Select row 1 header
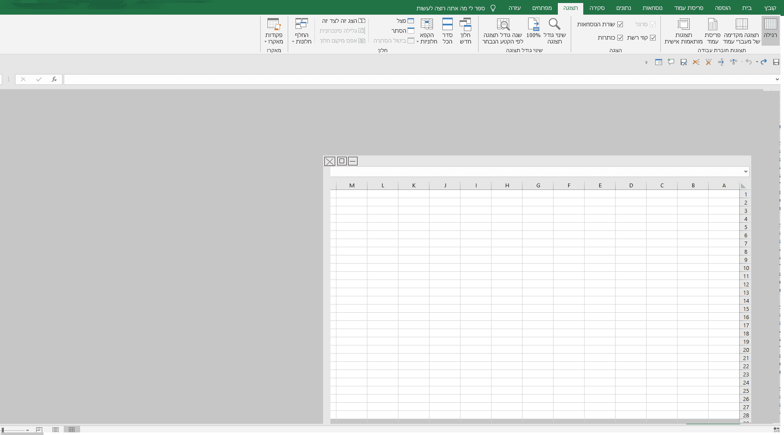The height and width of the screenshot is (435, 784). point(746,194)
